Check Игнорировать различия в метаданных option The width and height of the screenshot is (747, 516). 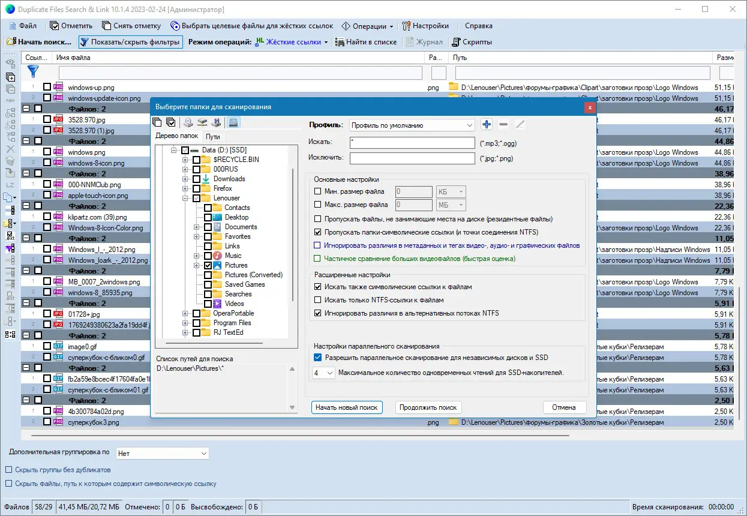pyautogui.click(x=318, y=245)
